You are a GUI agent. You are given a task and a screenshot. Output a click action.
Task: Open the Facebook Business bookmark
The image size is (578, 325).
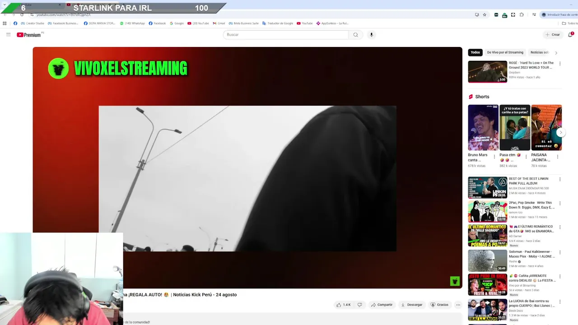(x=63, y=23)
